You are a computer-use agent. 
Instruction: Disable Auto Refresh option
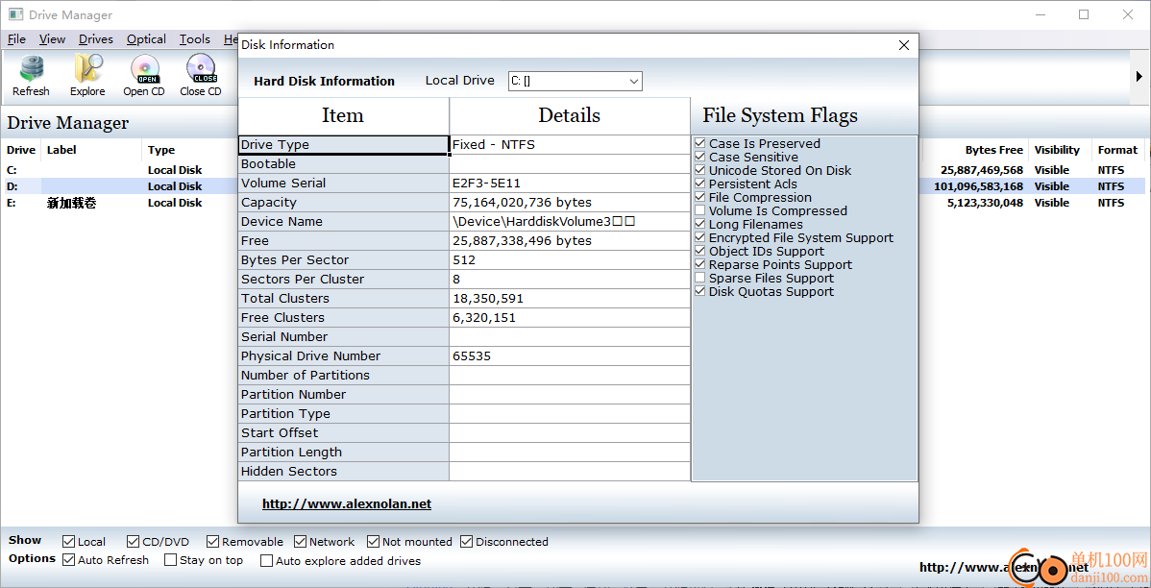point(69,560)
